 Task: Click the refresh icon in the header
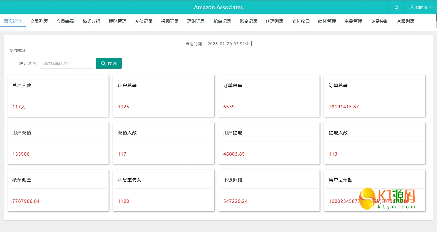(x=396, y=7)
